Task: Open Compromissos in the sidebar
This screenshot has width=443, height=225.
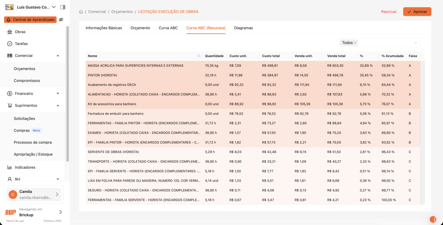Action: tap(27, 81)
